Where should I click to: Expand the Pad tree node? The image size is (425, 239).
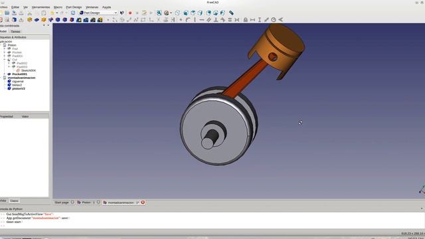pyautogui.click(x=5, y=48)
